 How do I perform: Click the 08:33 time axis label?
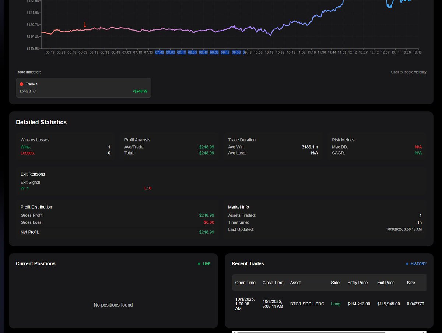192,53
